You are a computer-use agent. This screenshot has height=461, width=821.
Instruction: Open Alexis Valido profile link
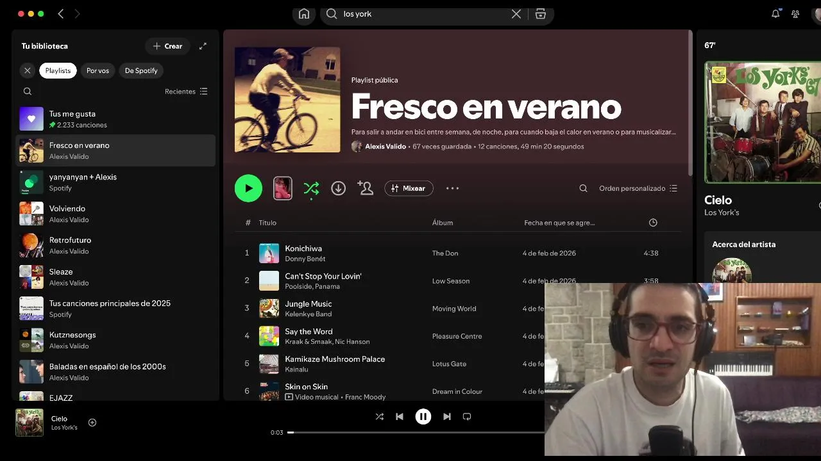click(x=385, y=147)
